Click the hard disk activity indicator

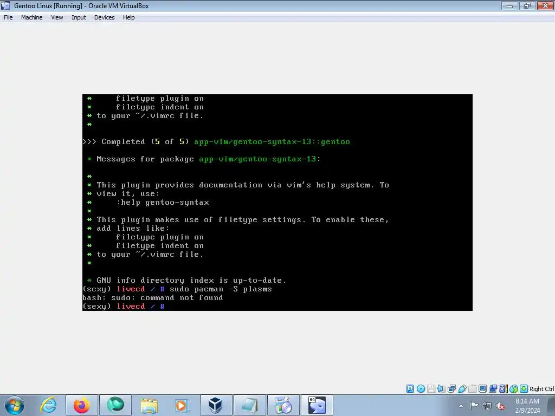(410, 389)
